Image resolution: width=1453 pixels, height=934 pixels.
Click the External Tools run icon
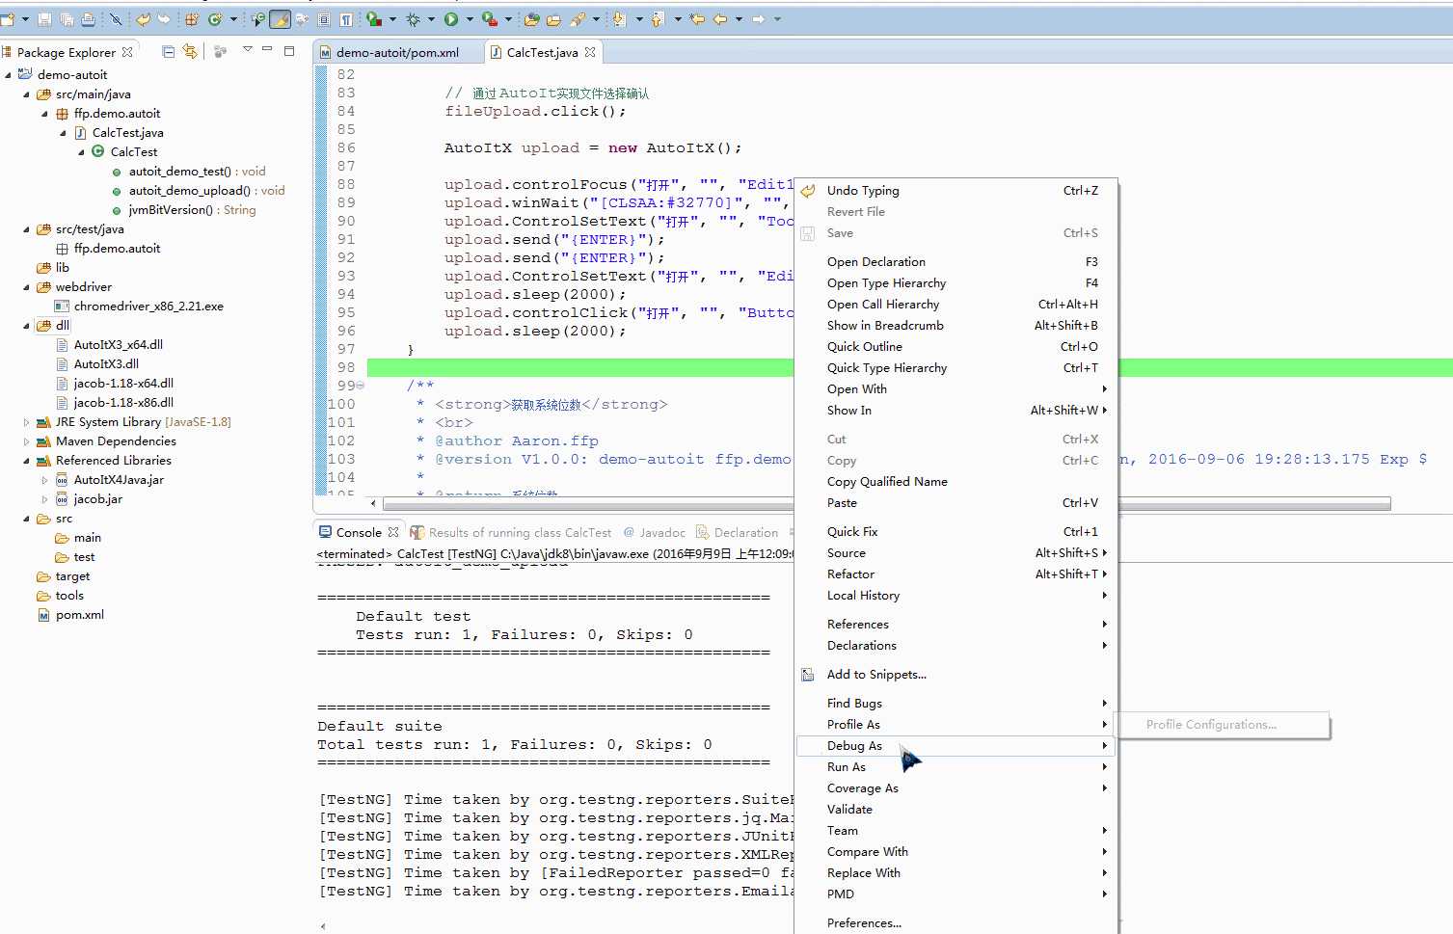(x=489, y=19)
